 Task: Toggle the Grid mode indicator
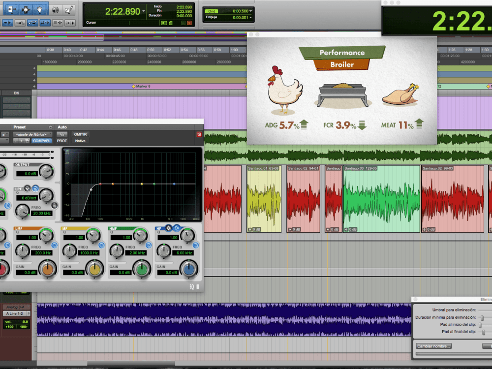(212, 11)
